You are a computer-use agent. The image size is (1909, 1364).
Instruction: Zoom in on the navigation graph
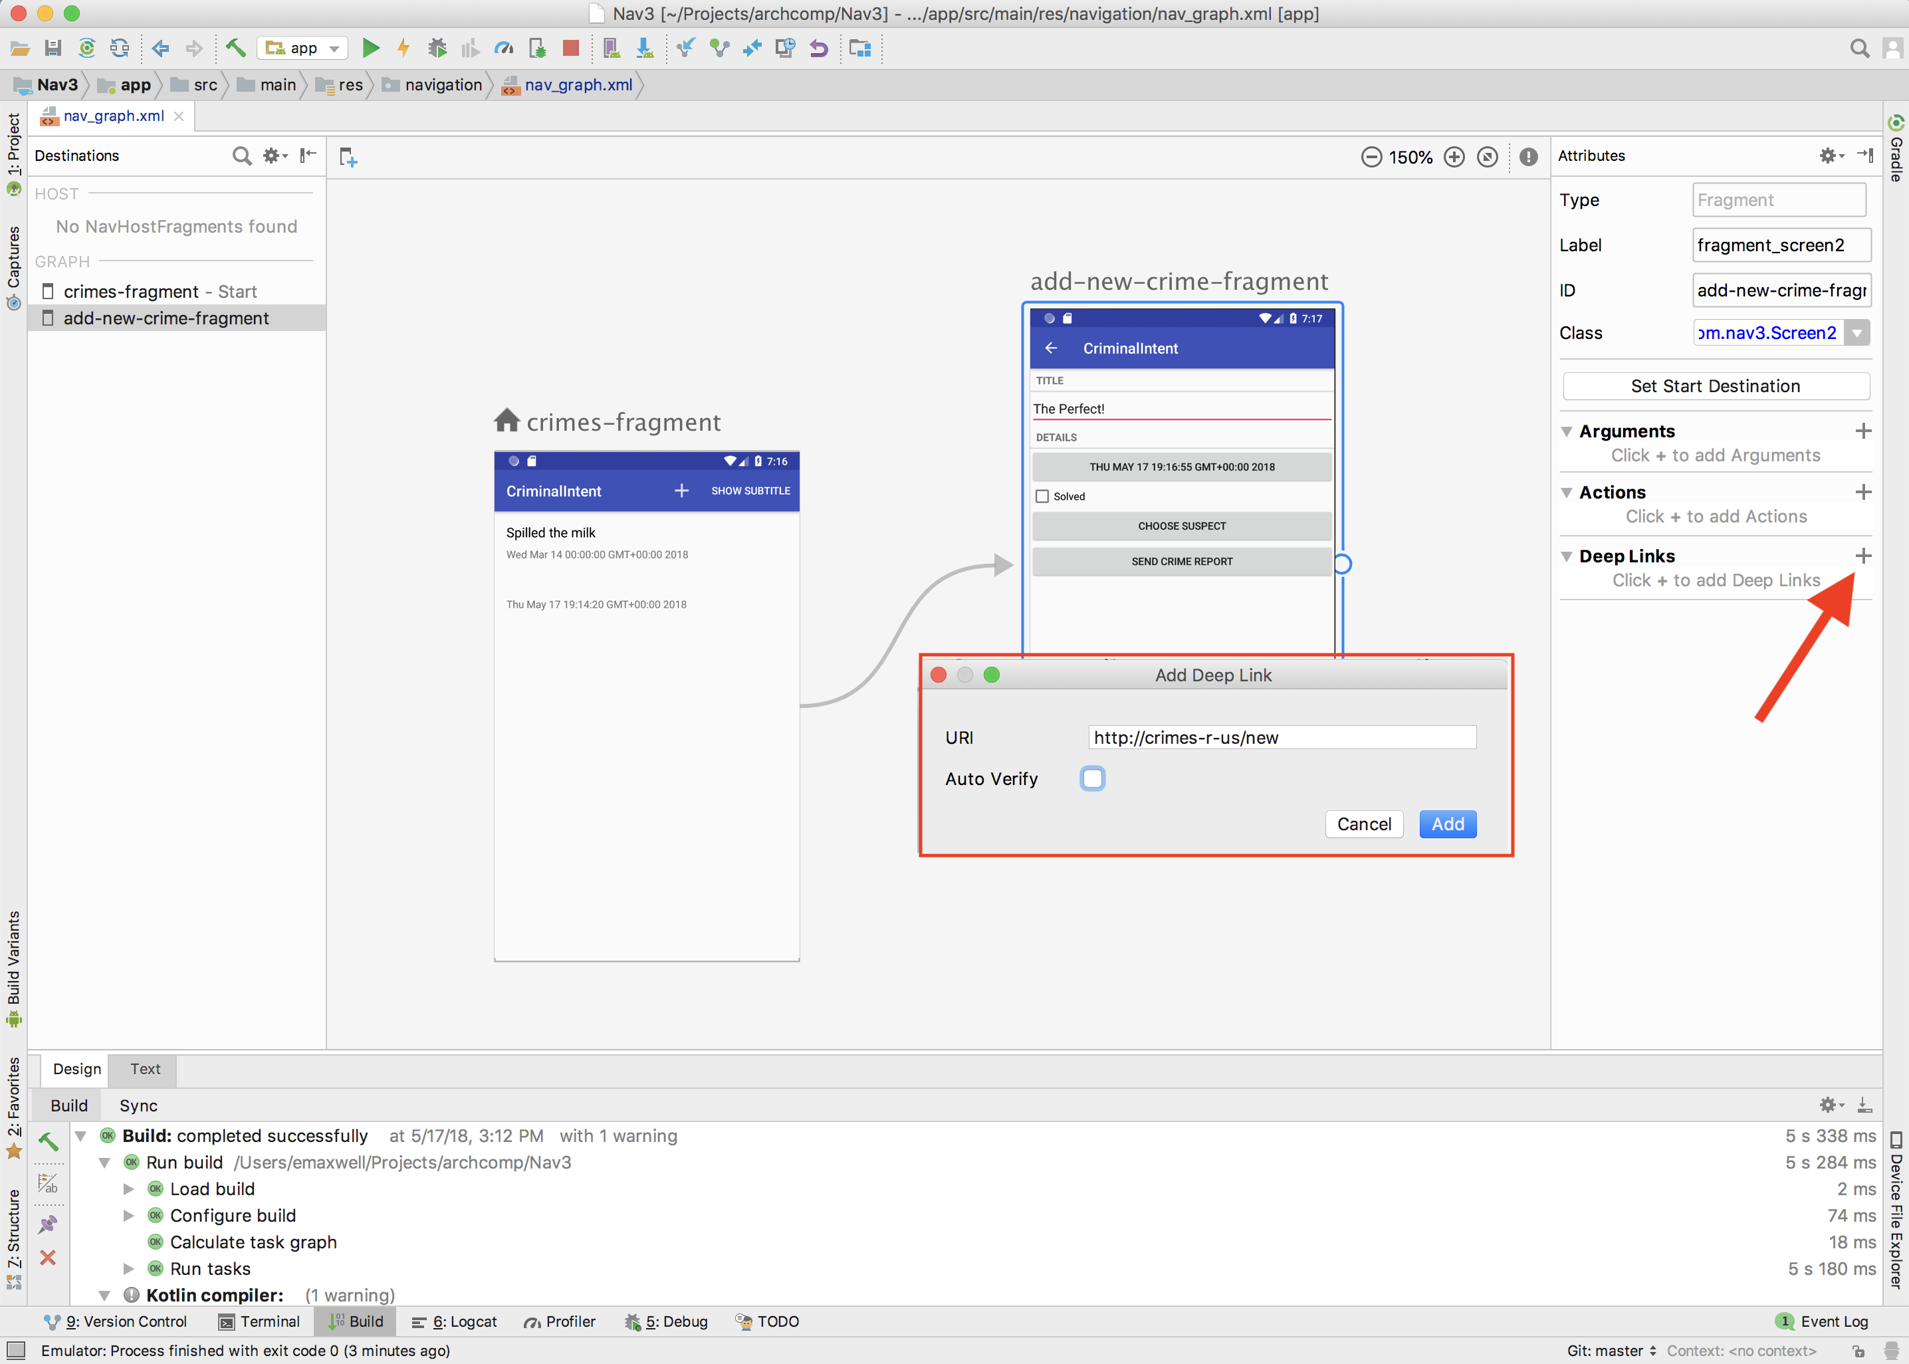point(1454,157)
